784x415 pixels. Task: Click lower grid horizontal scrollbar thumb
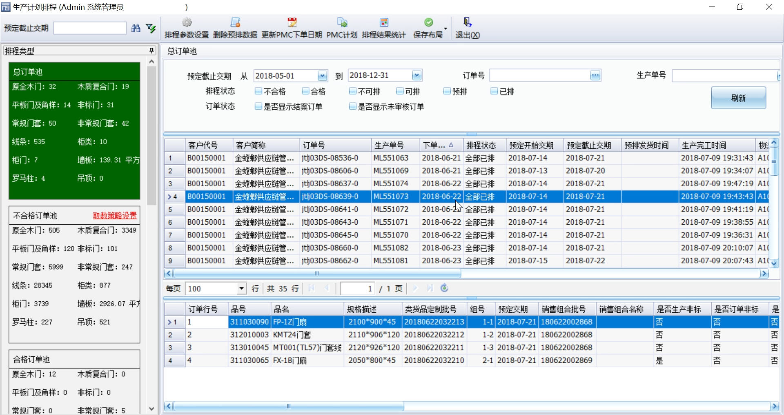coord(288,406)
